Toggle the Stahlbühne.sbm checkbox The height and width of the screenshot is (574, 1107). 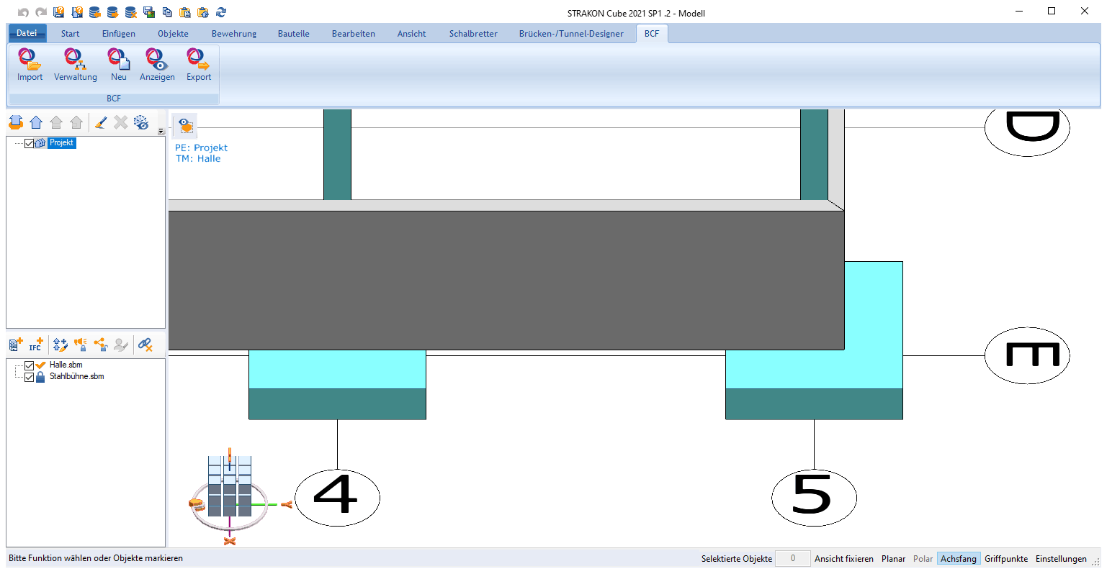point(30,377)
